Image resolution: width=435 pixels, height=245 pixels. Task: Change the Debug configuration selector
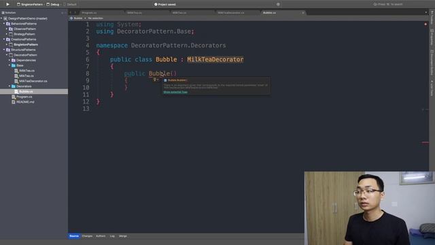53,5
